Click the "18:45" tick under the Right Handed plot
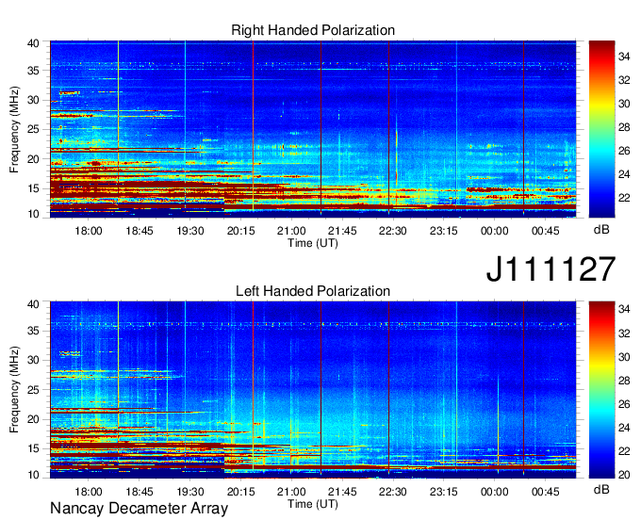 pos(139,231)
